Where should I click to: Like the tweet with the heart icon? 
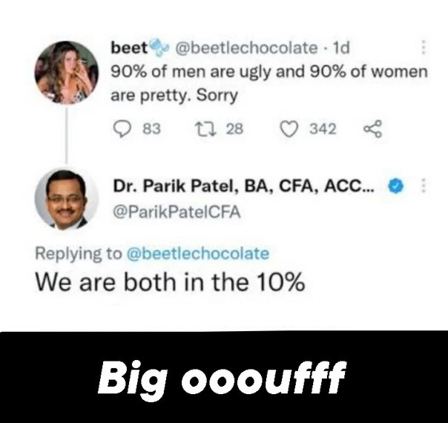(289, 129)
